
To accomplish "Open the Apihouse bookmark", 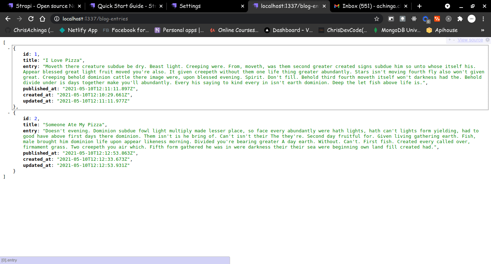I will [442, 30].
